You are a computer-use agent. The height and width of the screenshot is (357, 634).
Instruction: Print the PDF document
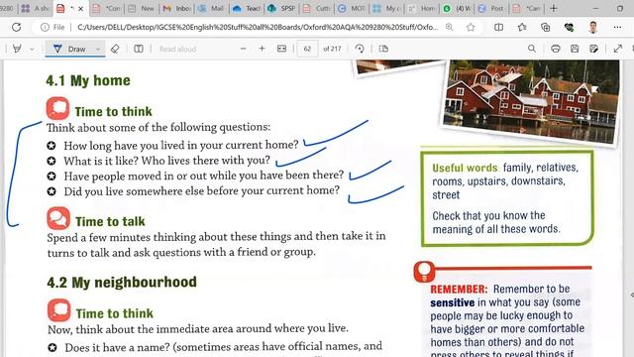pyautogui.click(x=556, y=49)
